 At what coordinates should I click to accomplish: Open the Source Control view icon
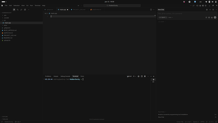(21, 10)
